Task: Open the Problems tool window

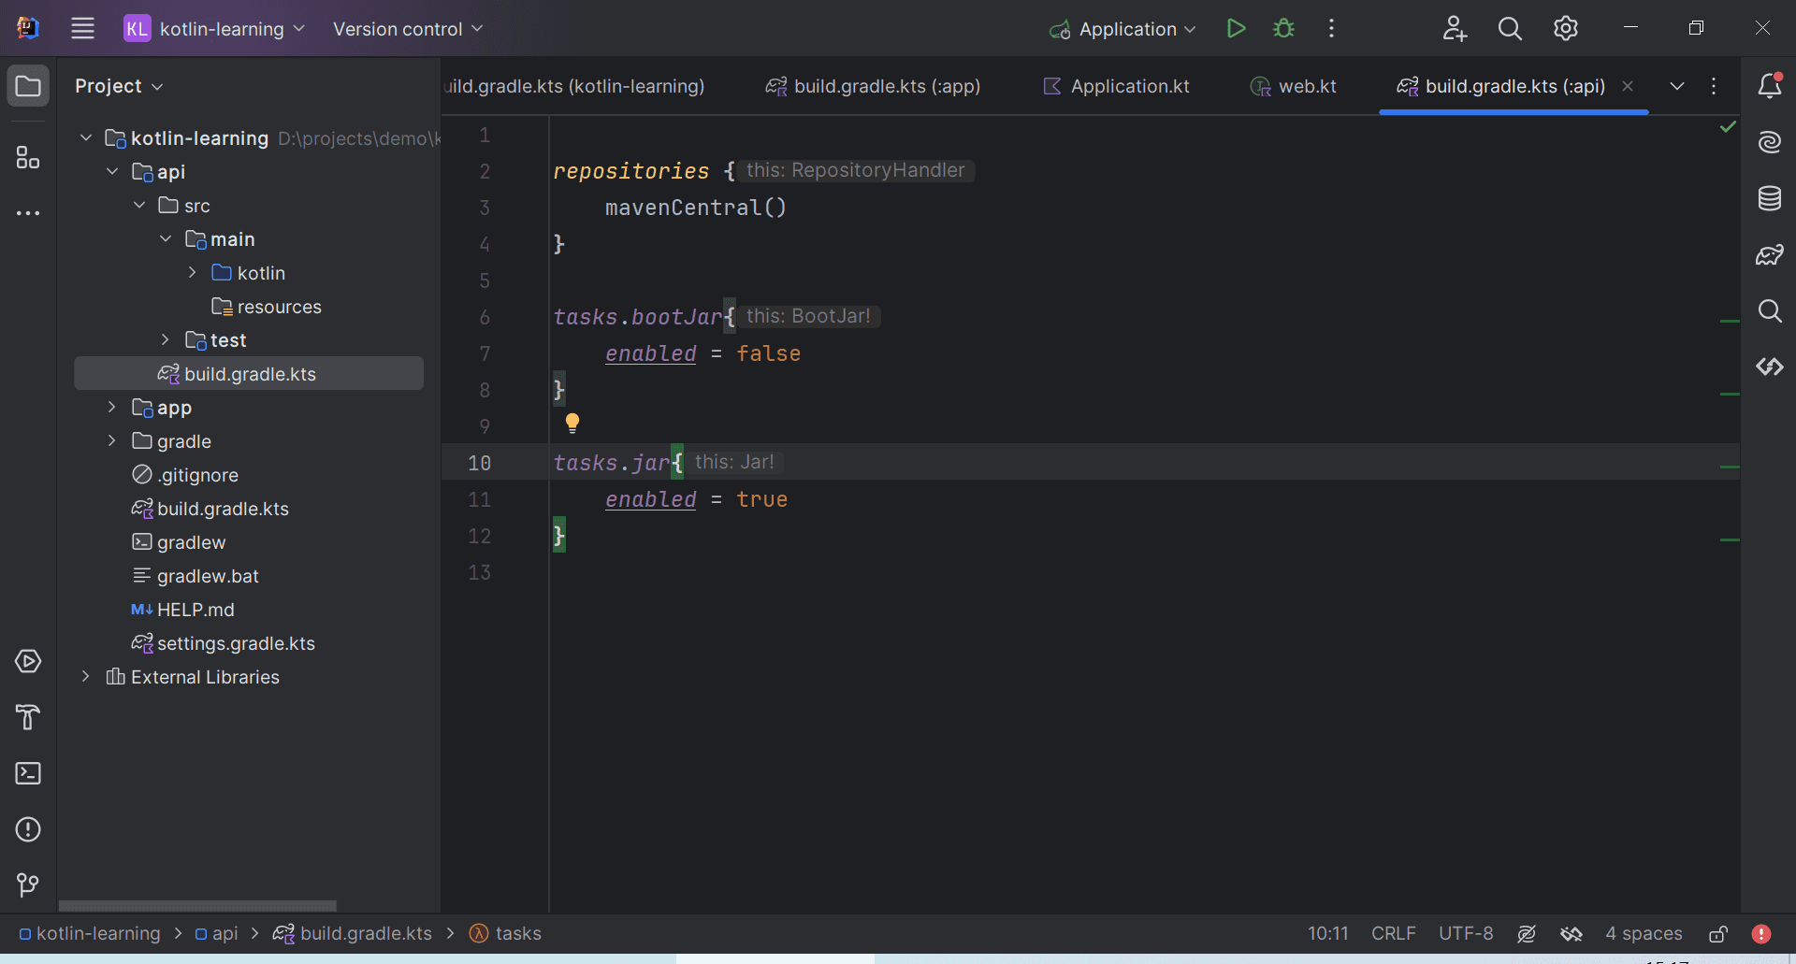Action: pos(28,829)
